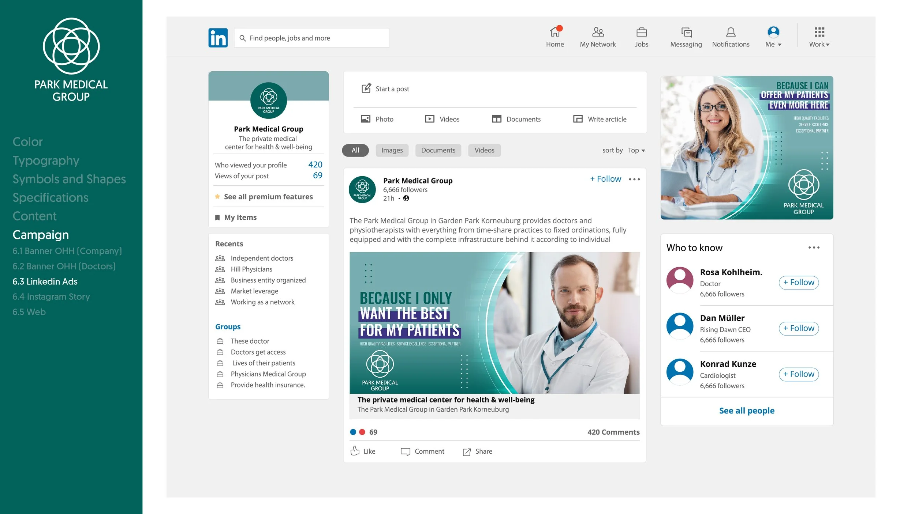Select 6.4 Instagram Story in the sidebar

coord(51,296)
